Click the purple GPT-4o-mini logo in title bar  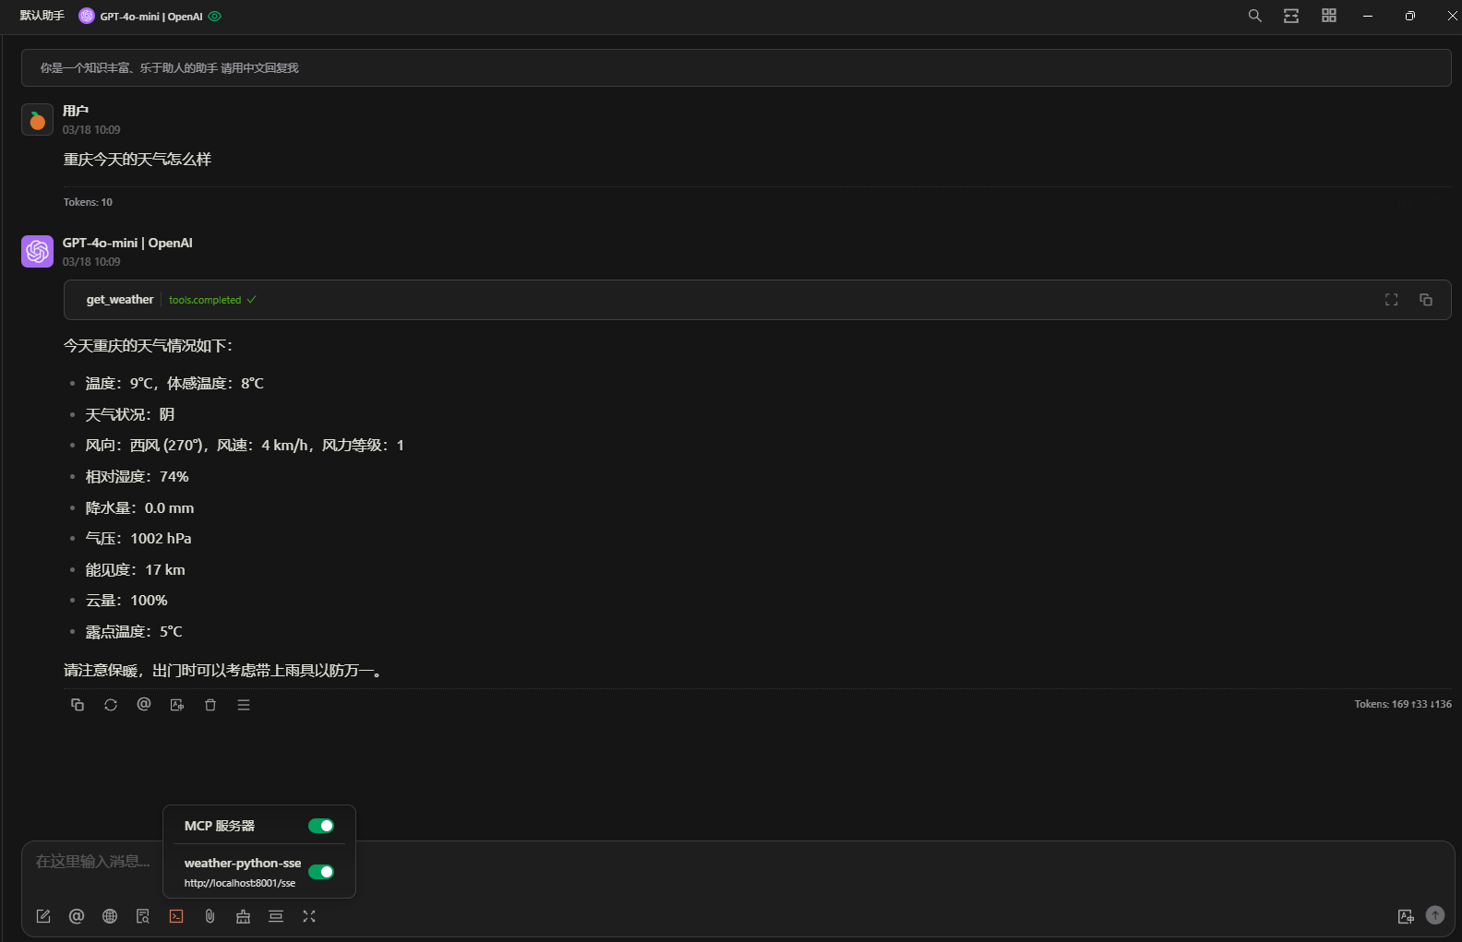click(x=87, y=16)
